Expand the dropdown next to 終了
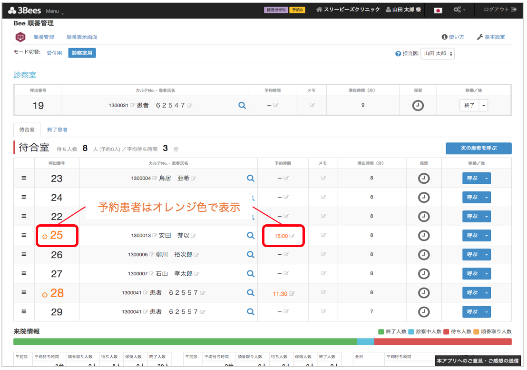Viewport: 527px width, 370px height. [x=483, y=105]
